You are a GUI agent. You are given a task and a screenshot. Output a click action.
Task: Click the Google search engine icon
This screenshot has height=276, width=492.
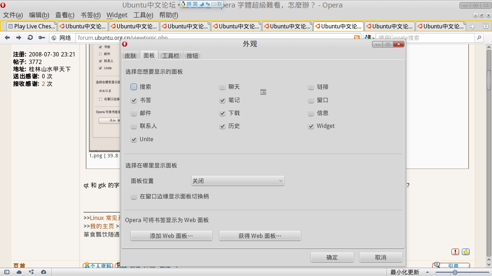coord(367,37)
